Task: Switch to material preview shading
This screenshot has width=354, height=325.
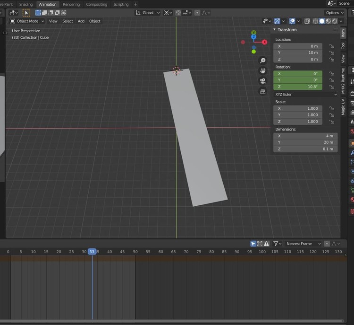Action: (x=328, y=21)
